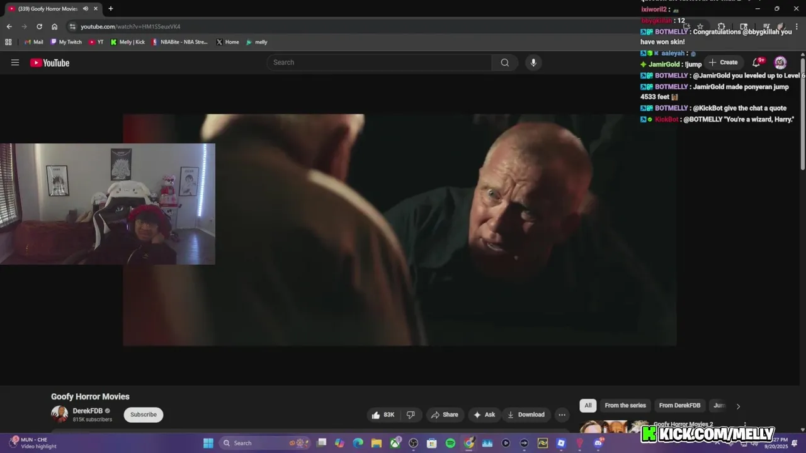This screenshot has height=453, width=806.
Task: Focus the YouTube search box
Action: pos(379,62)
